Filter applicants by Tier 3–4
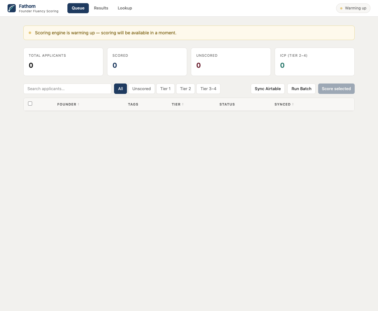The width and height of the screenshot is (378, 311). click(208, 89)
